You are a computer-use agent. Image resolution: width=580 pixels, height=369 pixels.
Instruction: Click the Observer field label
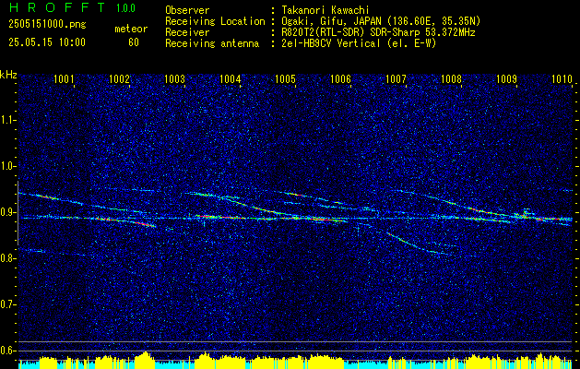[x=187, y=10]
